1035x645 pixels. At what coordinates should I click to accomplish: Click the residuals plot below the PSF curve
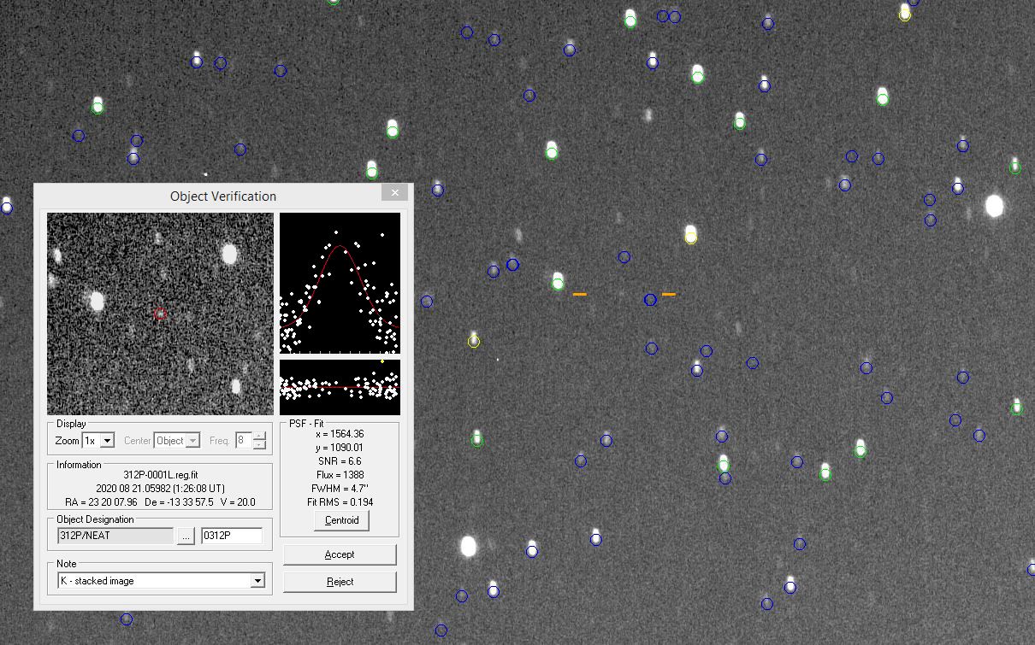340,387
